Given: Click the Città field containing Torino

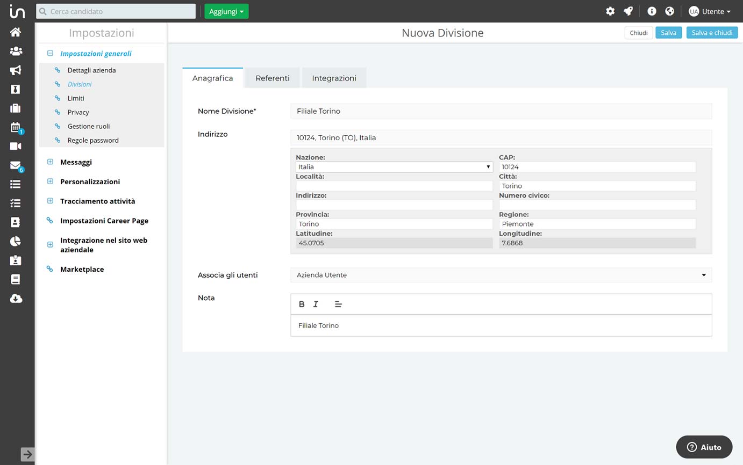Looking at the screenshot, I should pyautogui.click(x=597, y=186).
